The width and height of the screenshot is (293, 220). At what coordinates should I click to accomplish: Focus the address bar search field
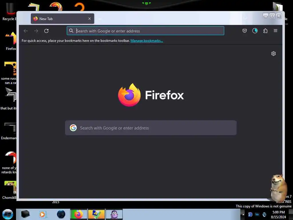[x=145, y=31]
